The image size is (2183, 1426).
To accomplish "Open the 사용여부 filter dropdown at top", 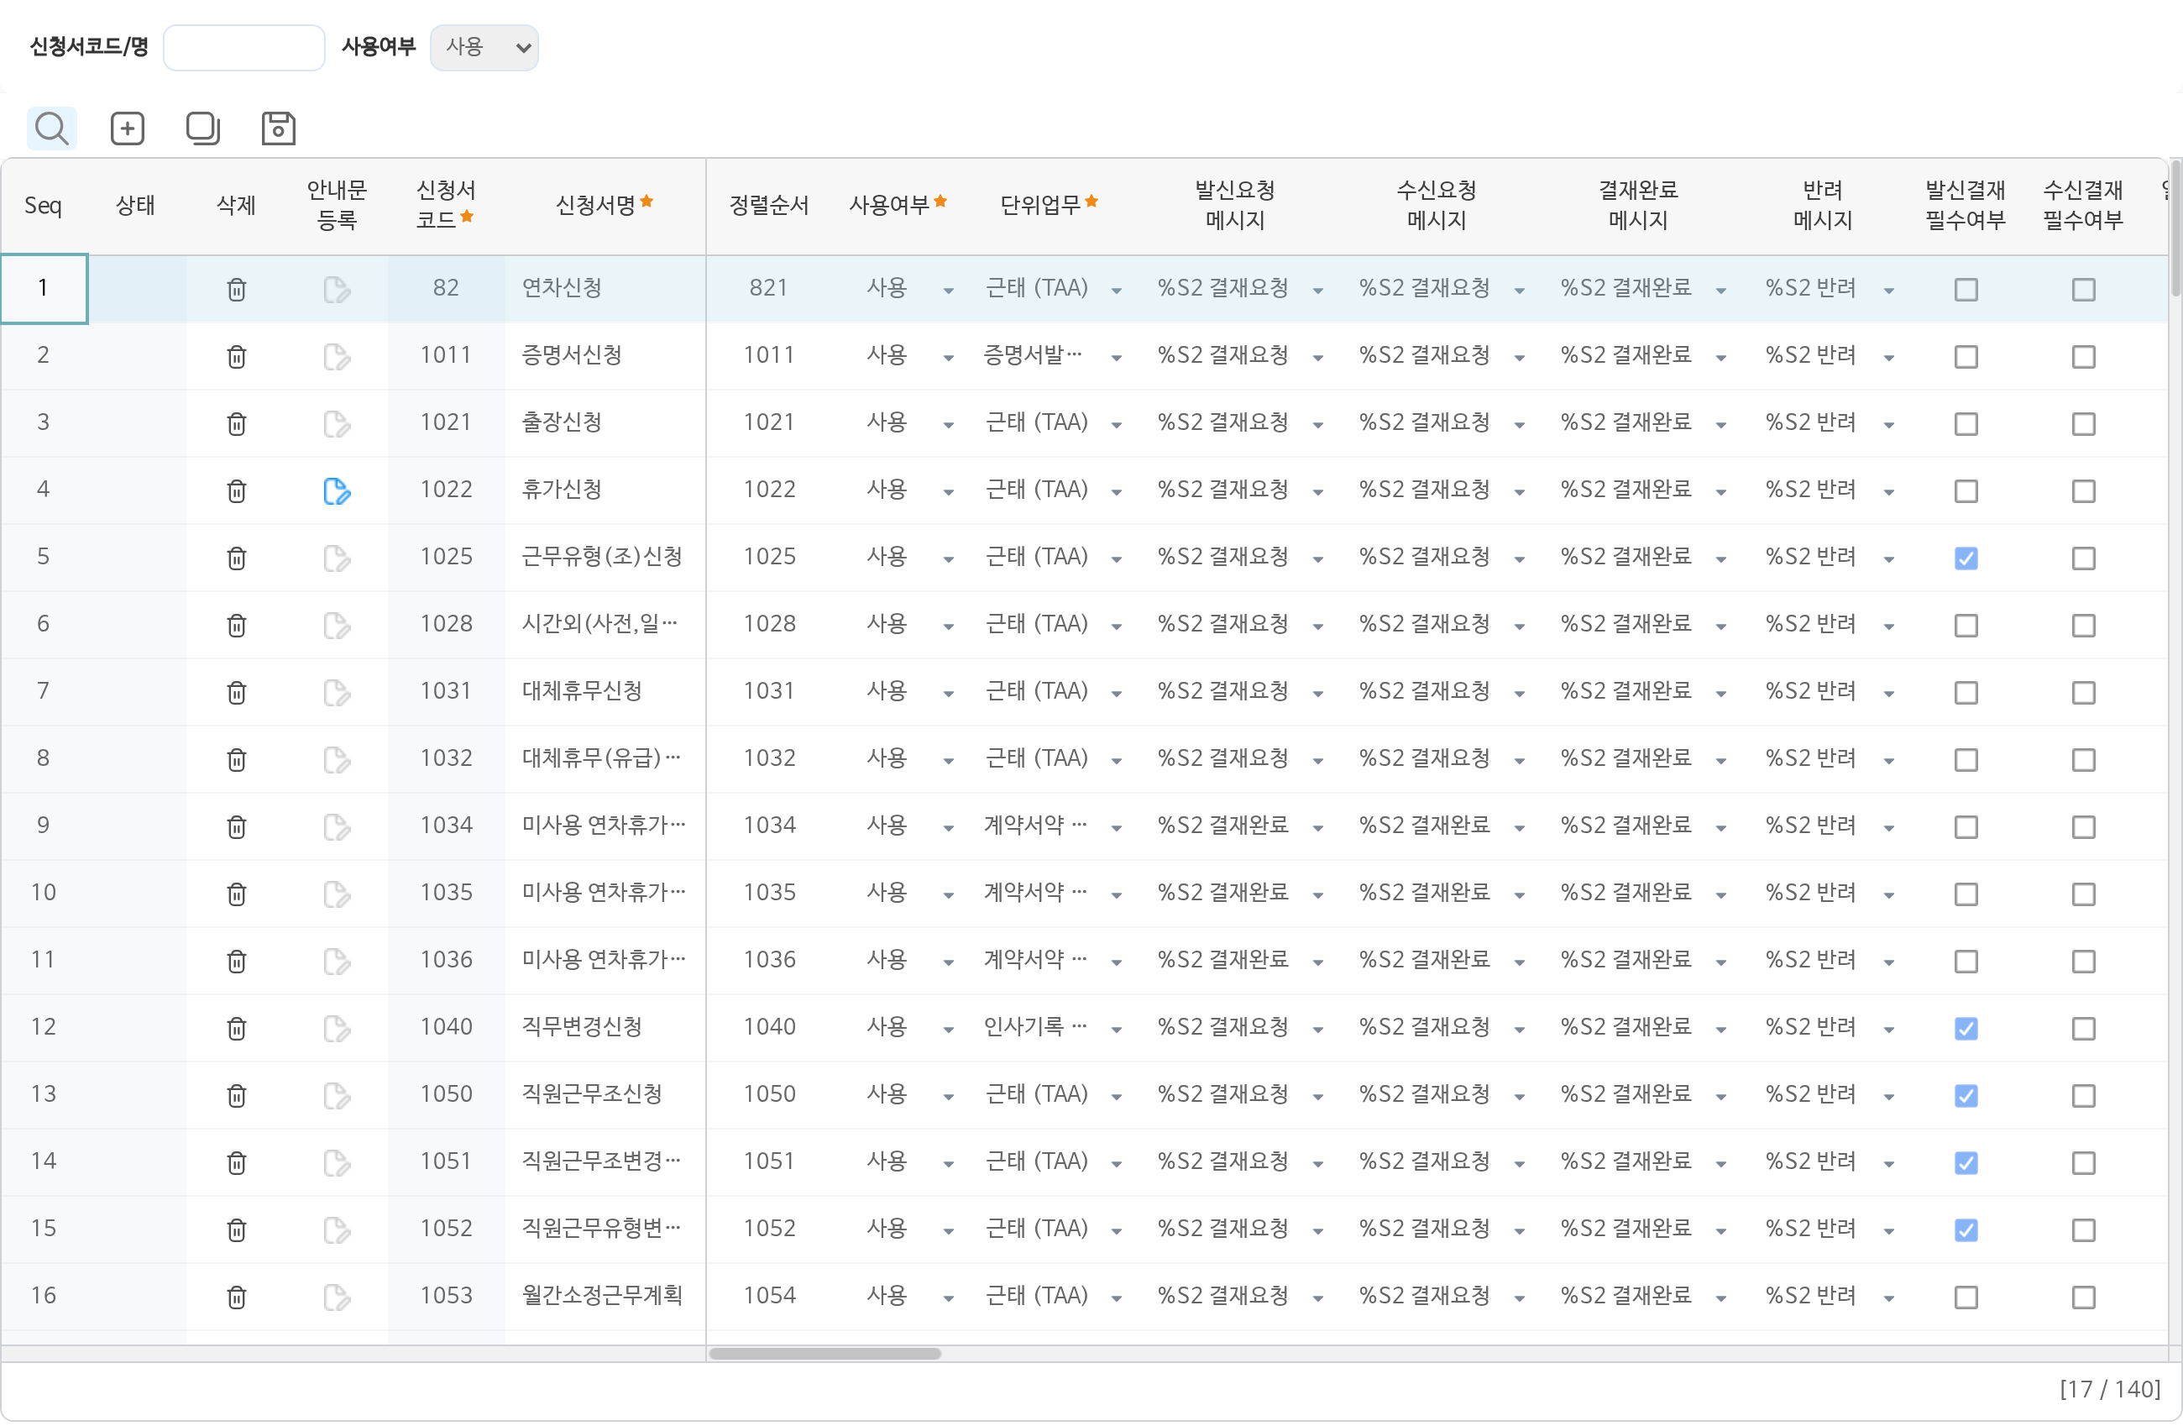I will click(484, 47).
